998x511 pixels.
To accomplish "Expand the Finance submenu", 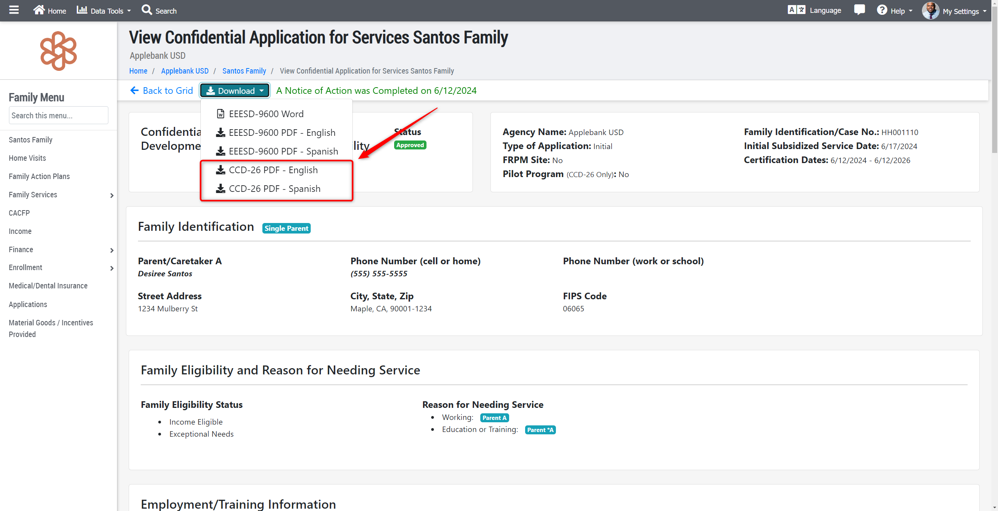I will (x=112, y=250).
